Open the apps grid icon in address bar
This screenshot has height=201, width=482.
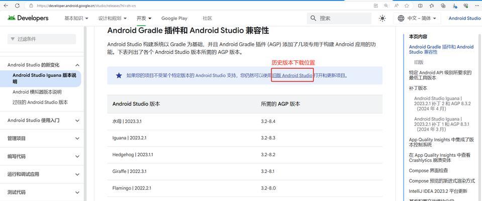[375, 6]
